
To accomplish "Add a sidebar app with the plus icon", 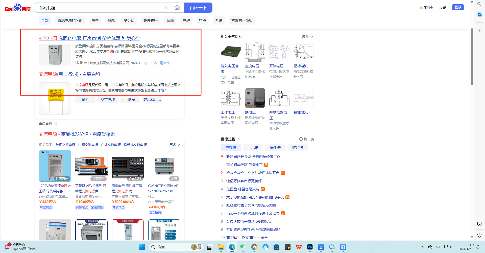I will 479,31.
